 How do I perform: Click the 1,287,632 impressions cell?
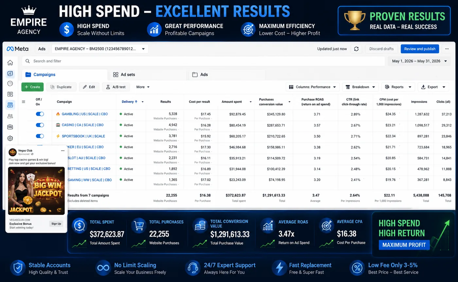click(422, 114)
